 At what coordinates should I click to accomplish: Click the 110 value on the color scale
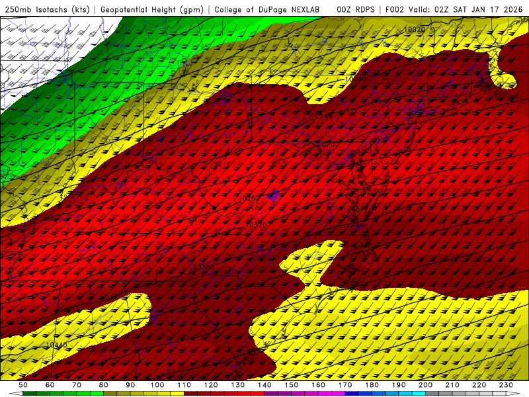click(184, 385)
